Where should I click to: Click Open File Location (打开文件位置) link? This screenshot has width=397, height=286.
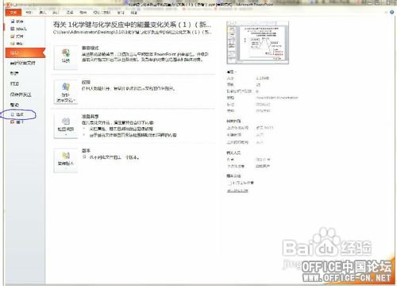(241, 183)
